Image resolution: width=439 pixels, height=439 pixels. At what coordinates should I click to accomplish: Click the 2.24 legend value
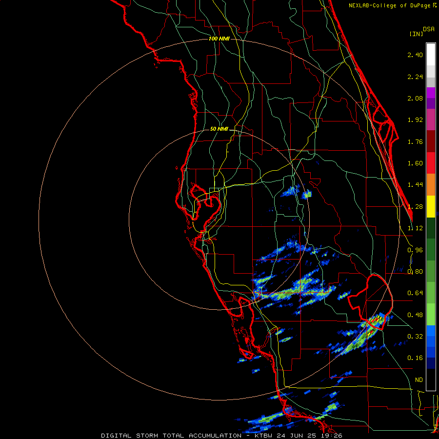pos(415,77)
